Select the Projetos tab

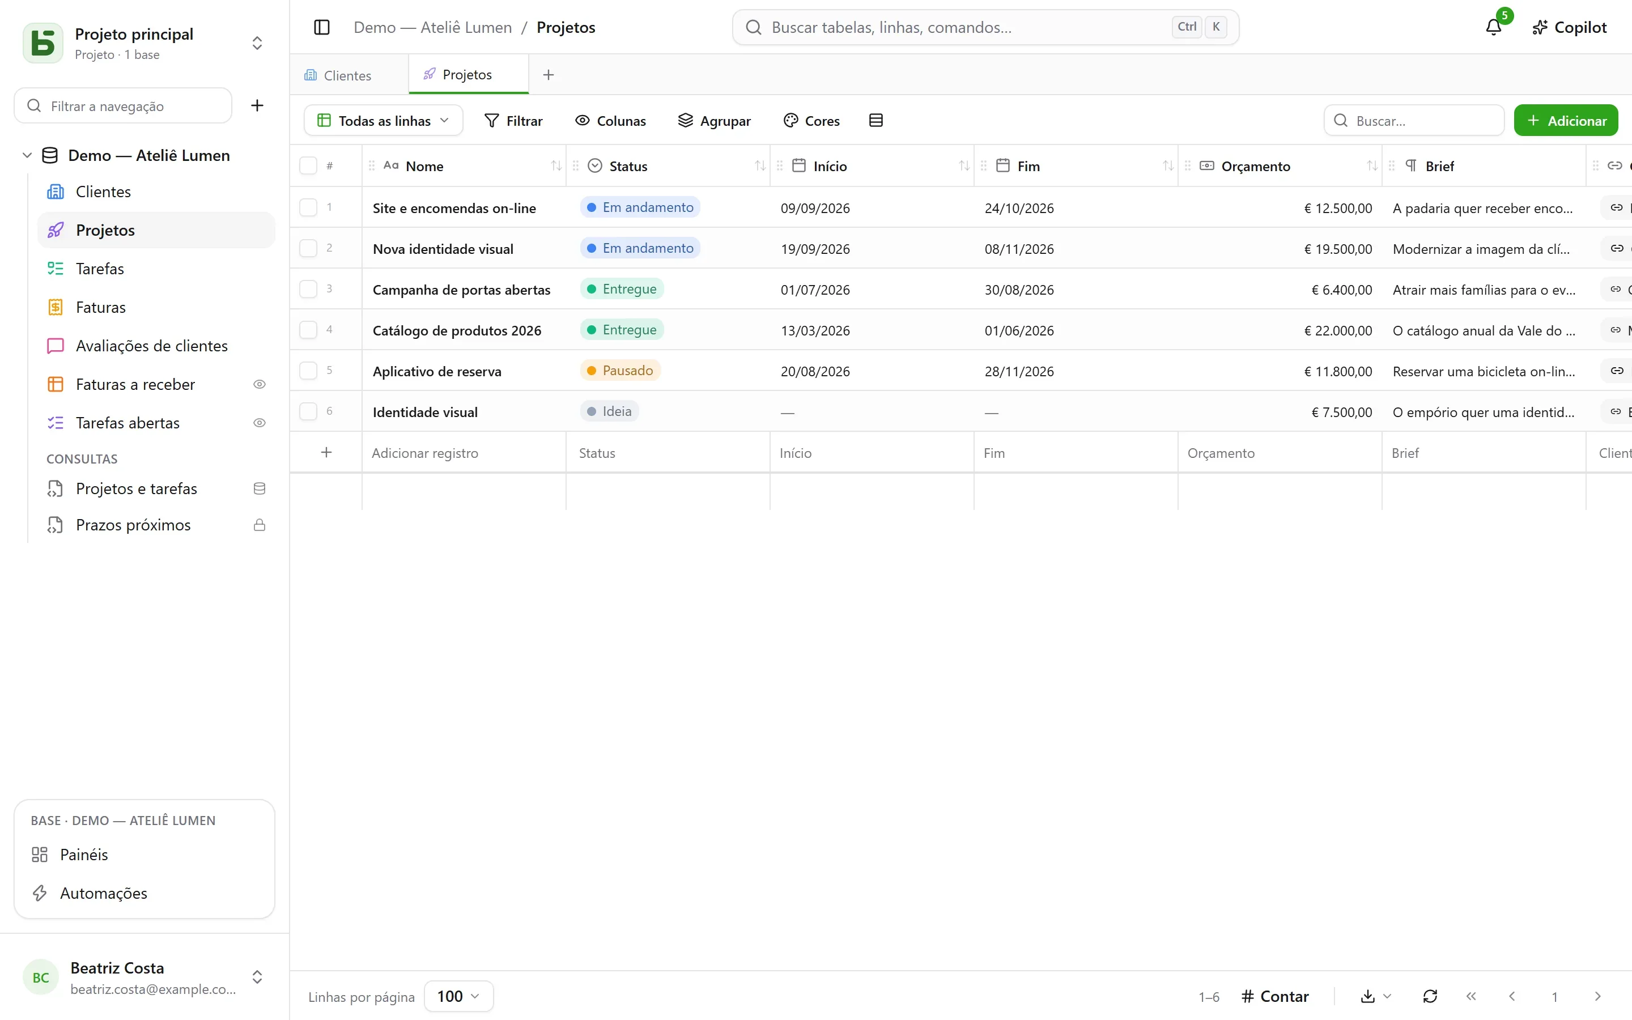[x=468, y=75]
